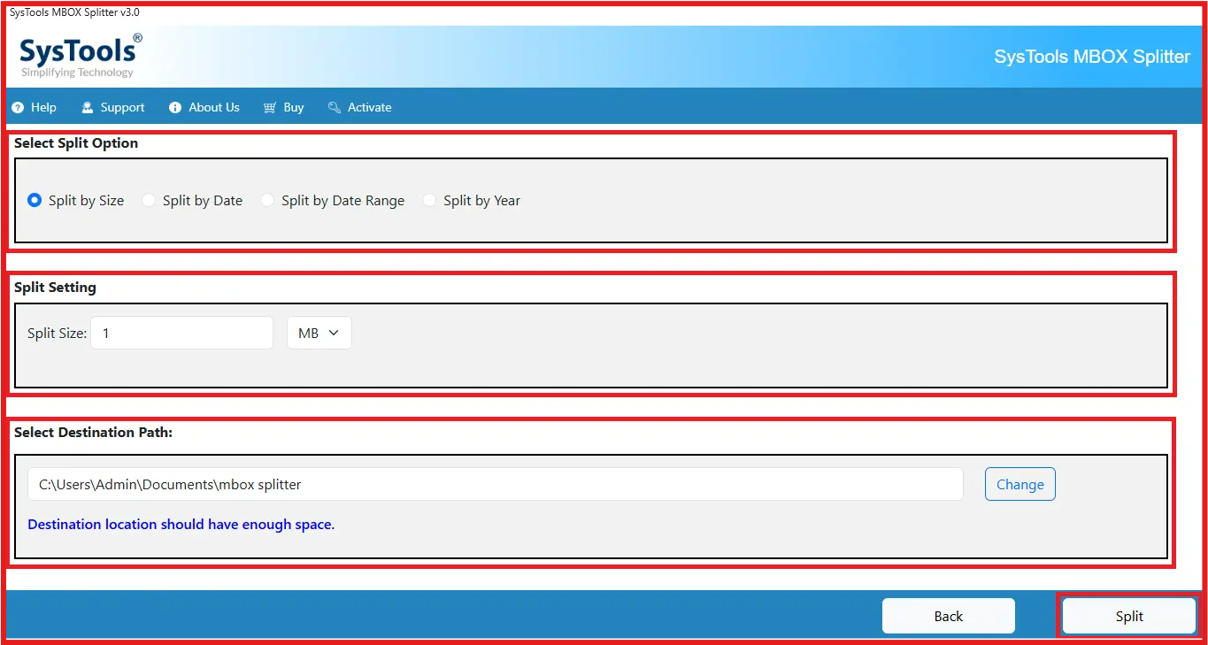Open the Buy menu item

[x=283, y=107]
